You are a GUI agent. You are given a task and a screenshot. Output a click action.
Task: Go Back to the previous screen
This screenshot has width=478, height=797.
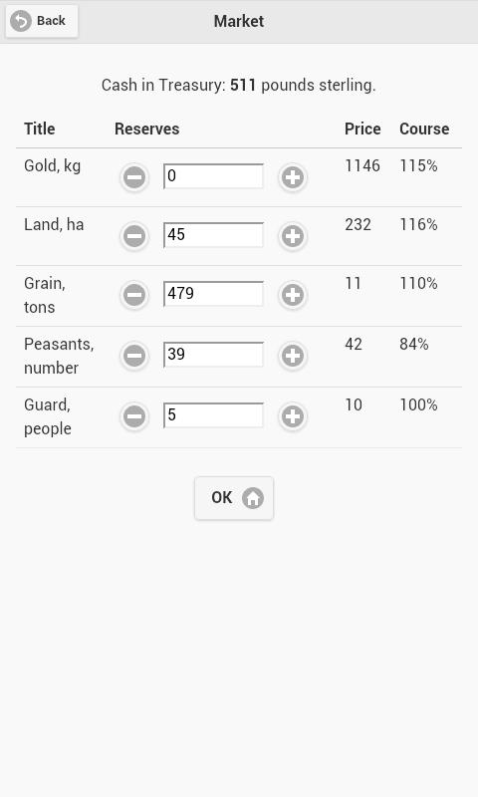pos(42,21)
